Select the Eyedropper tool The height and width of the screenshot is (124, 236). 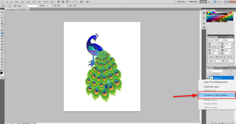coord(2,27)
